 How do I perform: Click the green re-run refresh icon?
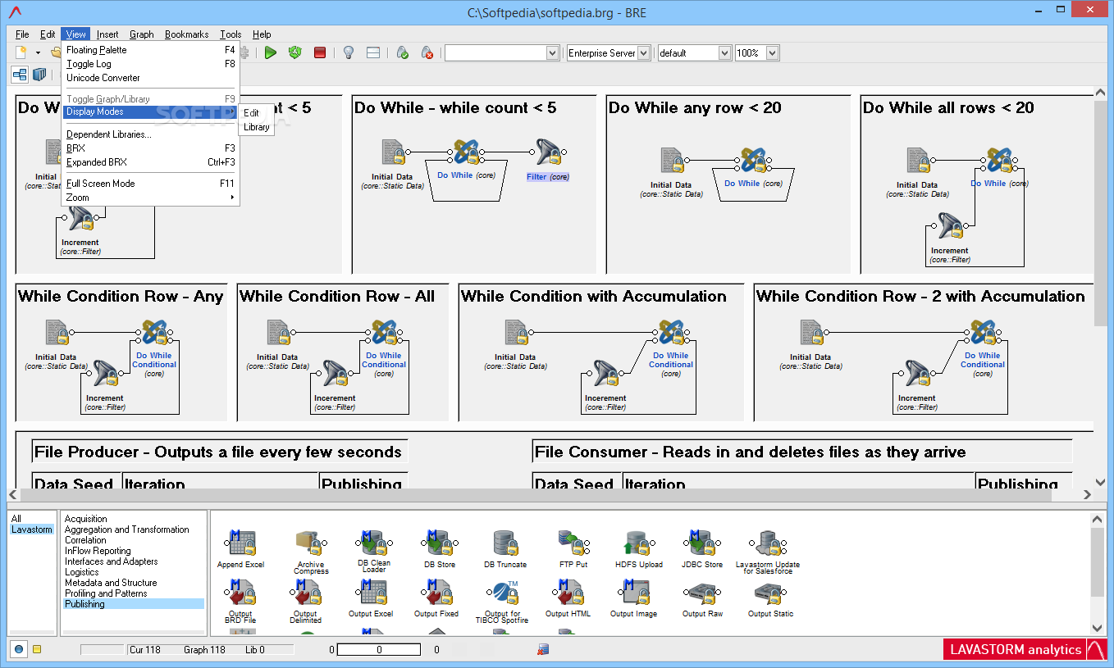click(294, 52)
